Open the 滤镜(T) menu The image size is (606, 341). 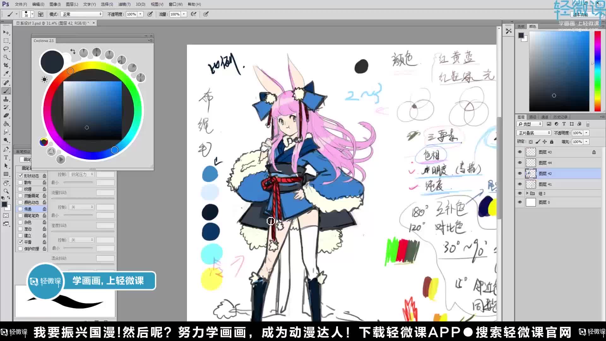(124, 4)
